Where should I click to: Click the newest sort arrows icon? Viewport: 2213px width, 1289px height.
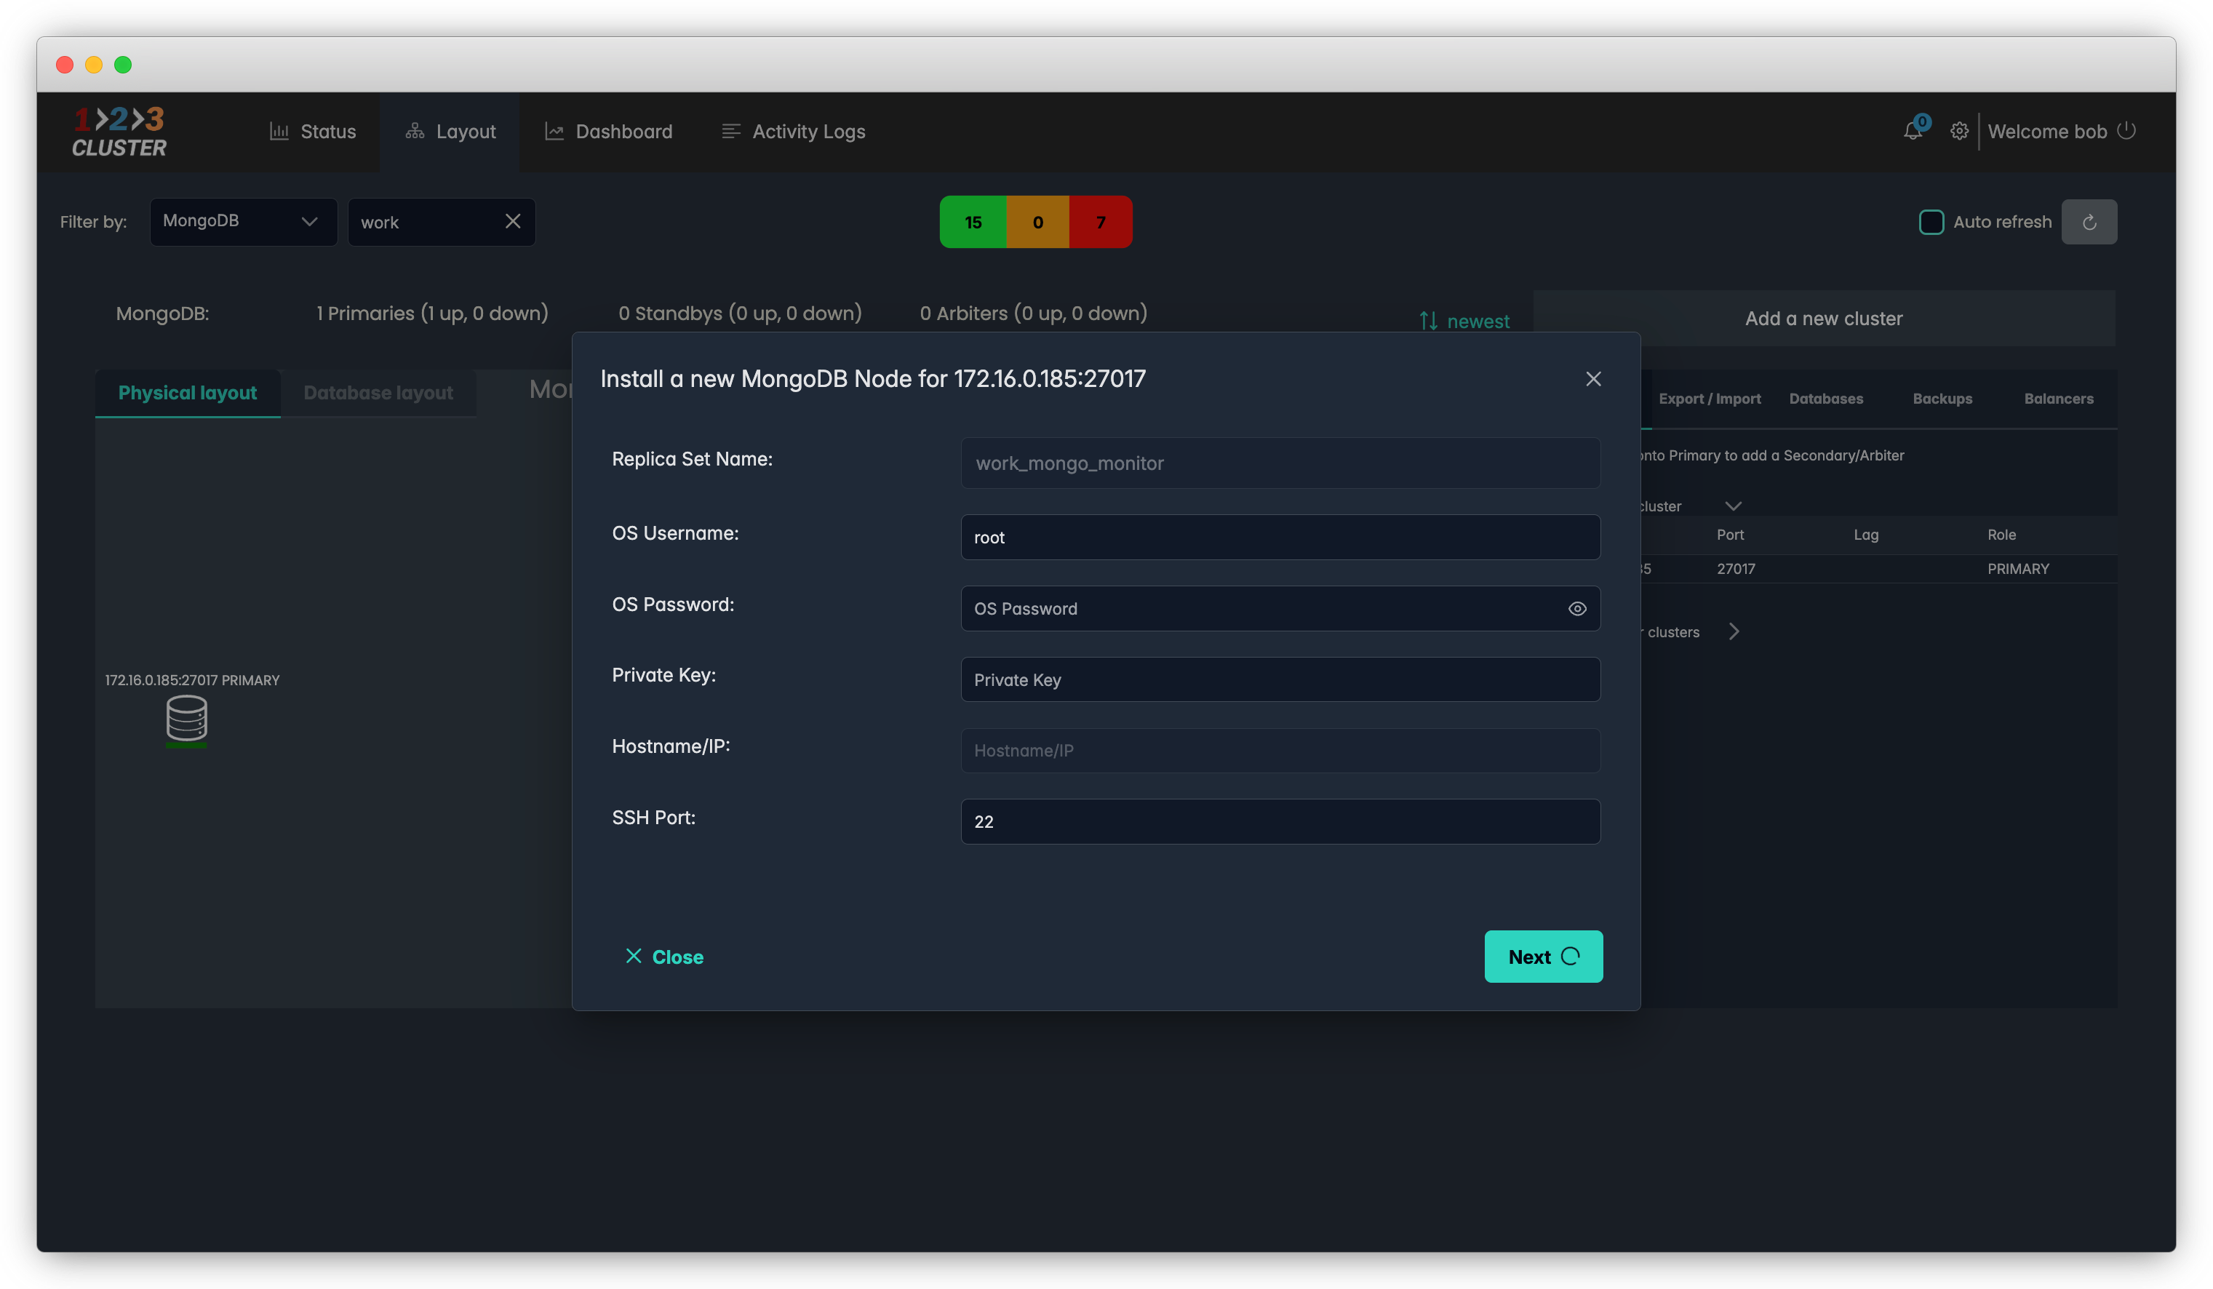click(x=1428, y=322)
